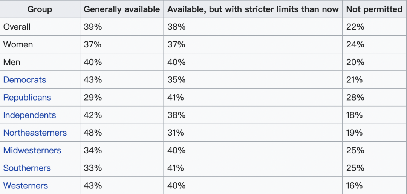Select the Men row label
This screenshot has height=194, width=407.
(12, 62)
